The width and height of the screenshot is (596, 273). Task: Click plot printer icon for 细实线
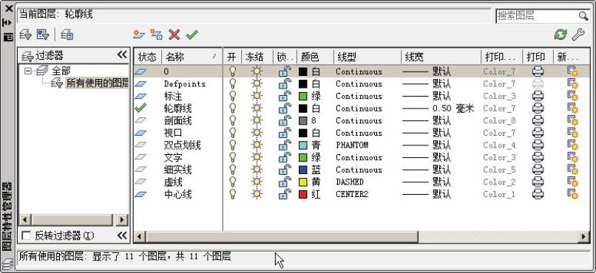point(538,170)
